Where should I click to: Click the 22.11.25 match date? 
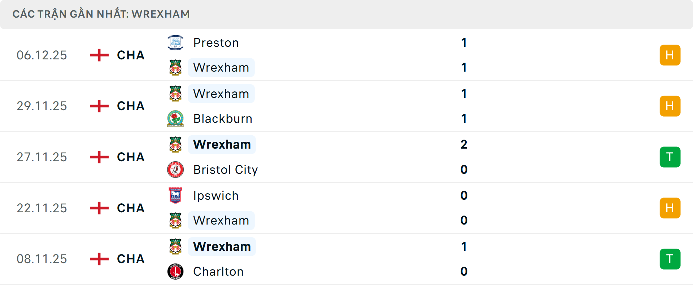pos(42,208)
